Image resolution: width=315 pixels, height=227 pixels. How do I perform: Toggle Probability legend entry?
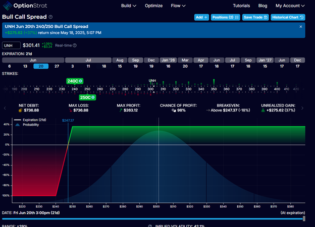pos(27,125)
